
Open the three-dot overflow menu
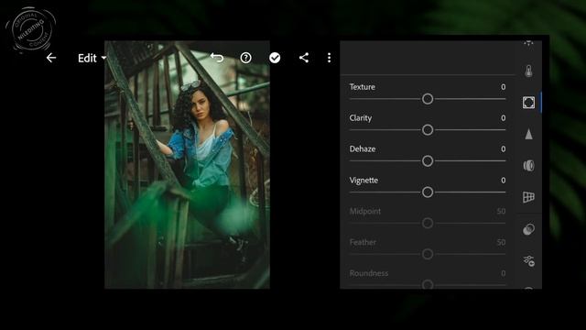(329, 58)
